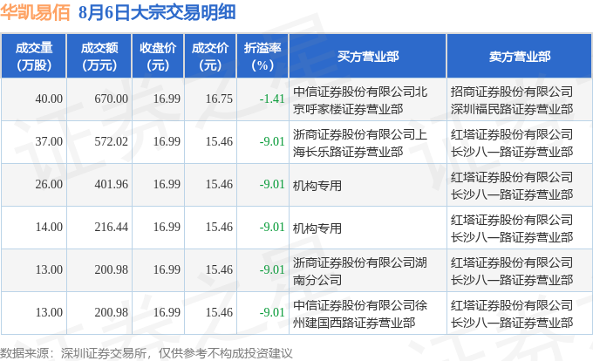This screenshot has width=593, height=361.
Task: Click the 成交额(万元) column header
Action: [99, 57]
